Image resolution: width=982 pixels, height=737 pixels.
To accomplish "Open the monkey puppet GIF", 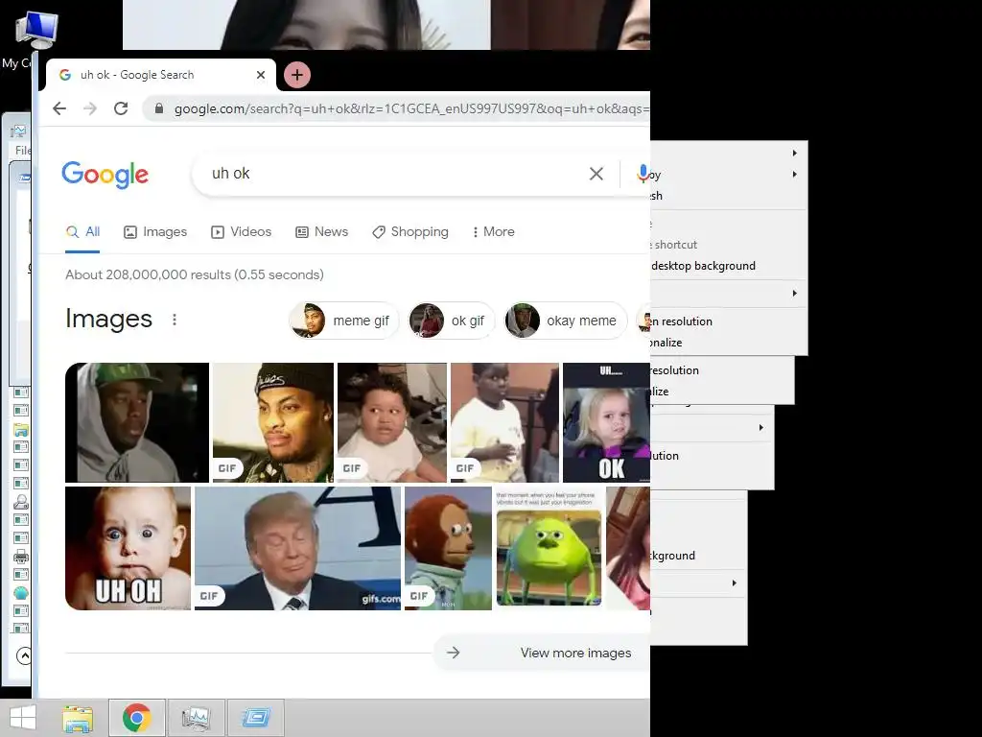I will 449,548.
